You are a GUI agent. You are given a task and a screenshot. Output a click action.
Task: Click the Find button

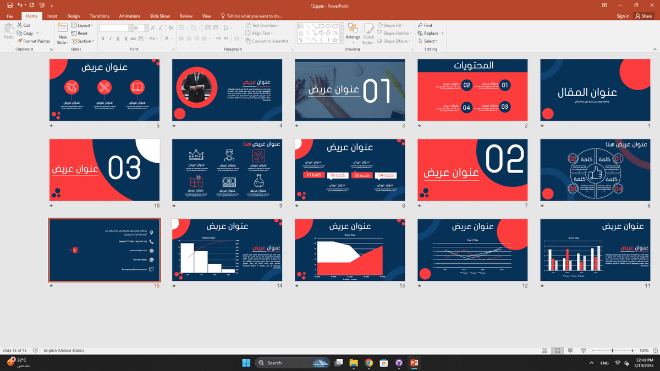pyautogui.click(x=427, y=25)
